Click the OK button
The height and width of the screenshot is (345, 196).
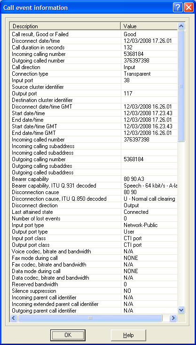pos(68,335)
